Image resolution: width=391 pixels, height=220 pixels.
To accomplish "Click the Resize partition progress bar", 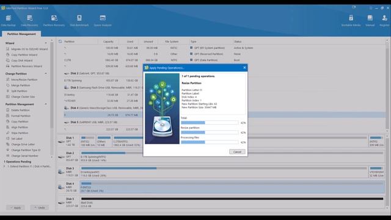I will [210, 133].
